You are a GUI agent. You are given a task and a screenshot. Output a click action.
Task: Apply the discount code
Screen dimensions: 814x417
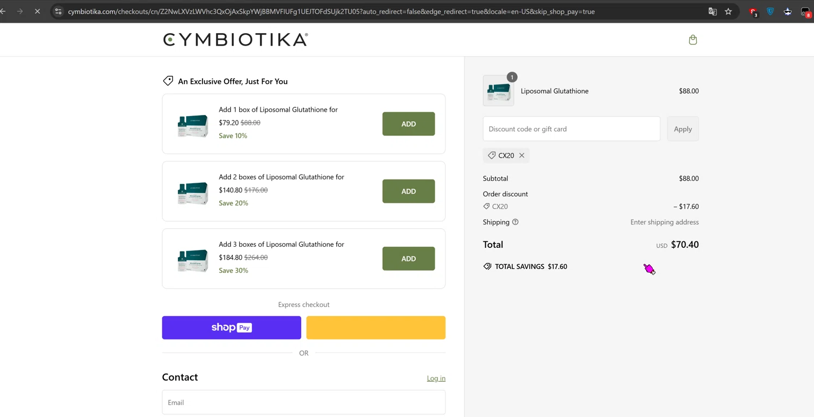click(x=683, y=129)
